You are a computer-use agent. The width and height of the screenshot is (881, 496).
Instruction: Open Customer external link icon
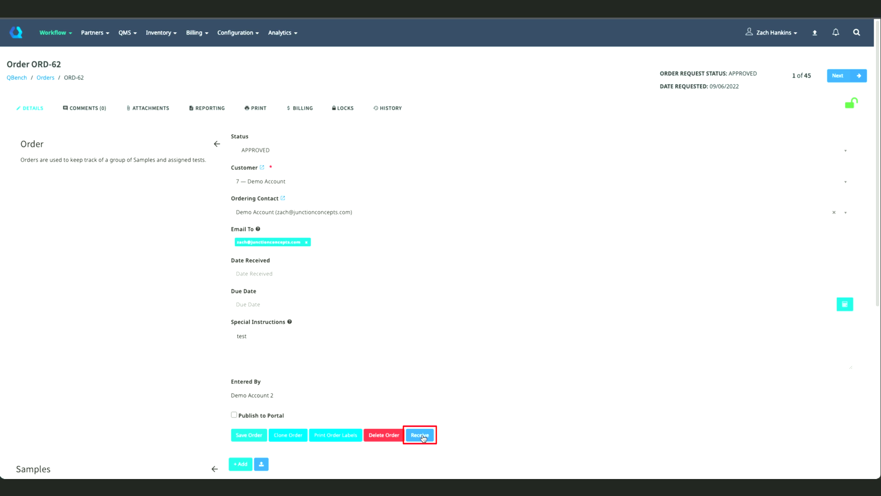[262, 167]
